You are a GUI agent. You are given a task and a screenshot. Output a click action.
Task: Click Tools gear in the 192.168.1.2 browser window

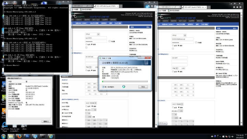[x=155, y=6]
